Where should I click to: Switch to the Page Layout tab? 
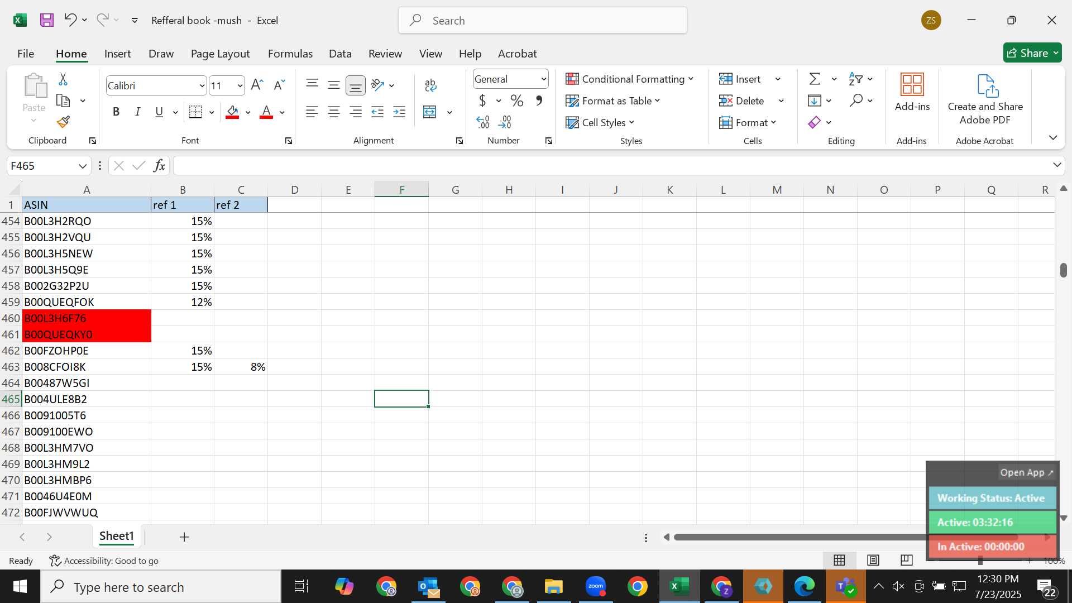click(220, 54)
